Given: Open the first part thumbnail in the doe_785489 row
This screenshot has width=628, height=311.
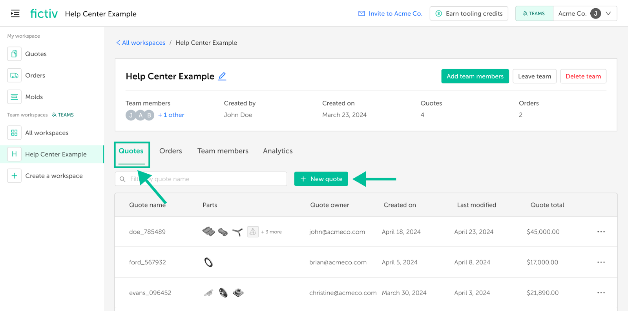Looking at the screenshot, I should [208, 232].
